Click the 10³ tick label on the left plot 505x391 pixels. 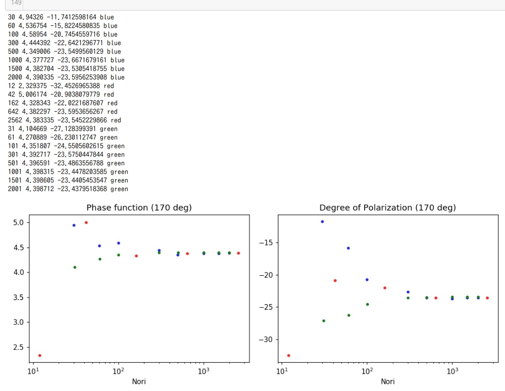point(204,370)
